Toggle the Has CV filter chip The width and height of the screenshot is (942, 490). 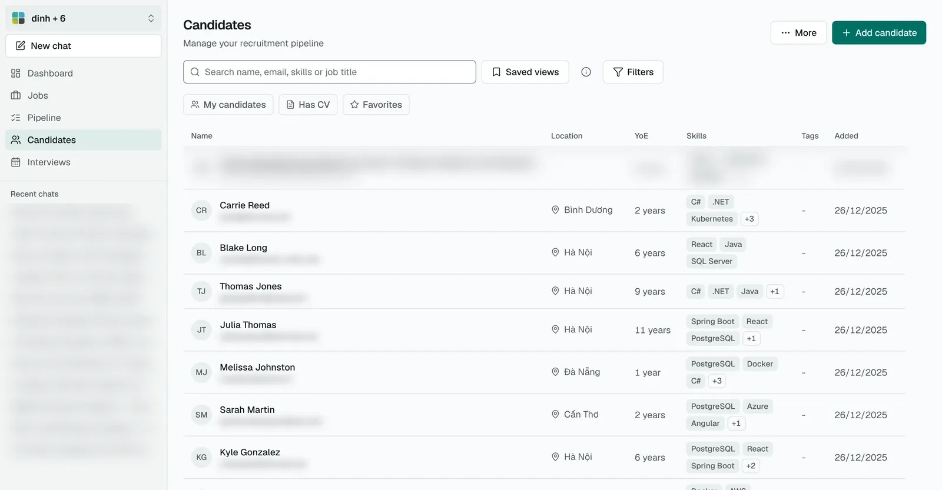(x=308, y=105)
